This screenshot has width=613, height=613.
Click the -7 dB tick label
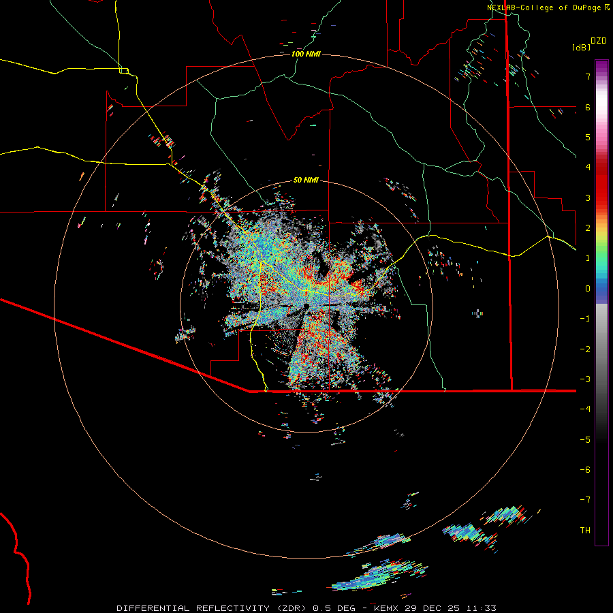(x=585, y=500)
